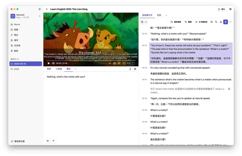Select the 筆記 tab below the video

point(68,69)
